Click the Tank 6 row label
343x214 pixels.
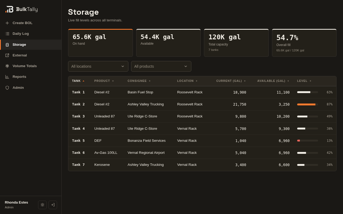(78, 153)
